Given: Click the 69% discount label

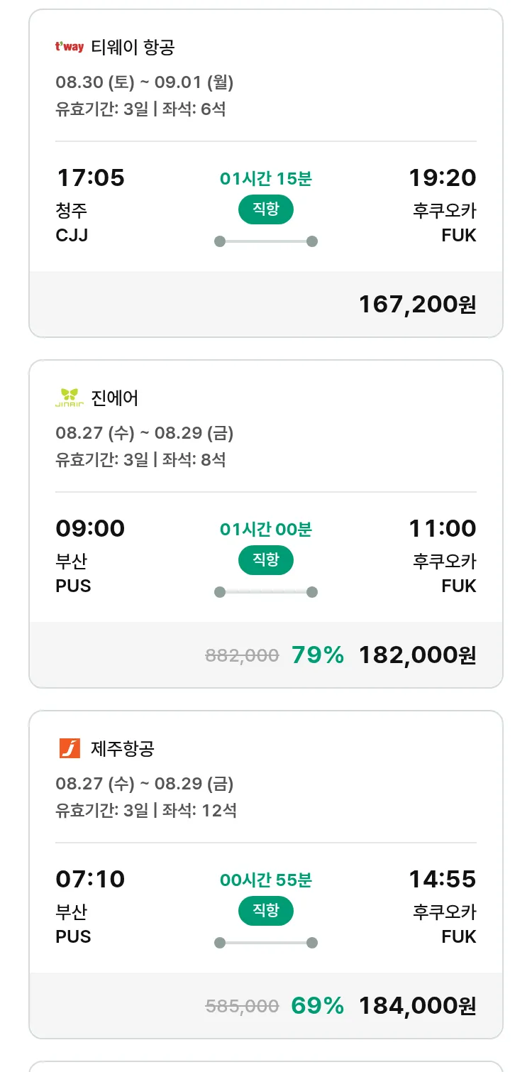Looking at the screenshot, I should (317, 1005).
